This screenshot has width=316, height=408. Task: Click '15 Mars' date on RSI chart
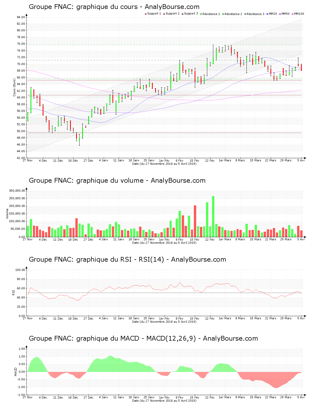(x=255, y=319)
